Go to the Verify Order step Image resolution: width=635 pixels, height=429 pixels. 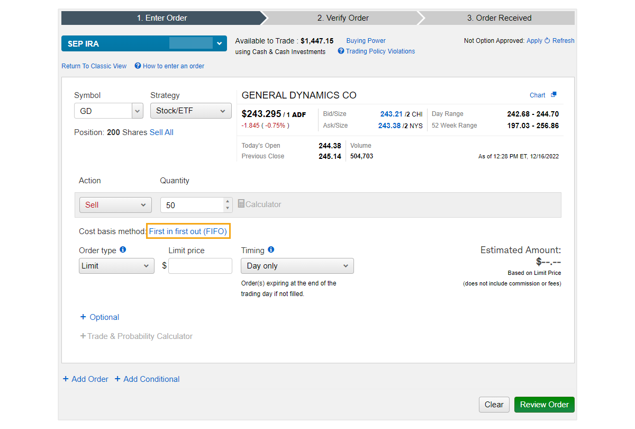tap(342, 18)
